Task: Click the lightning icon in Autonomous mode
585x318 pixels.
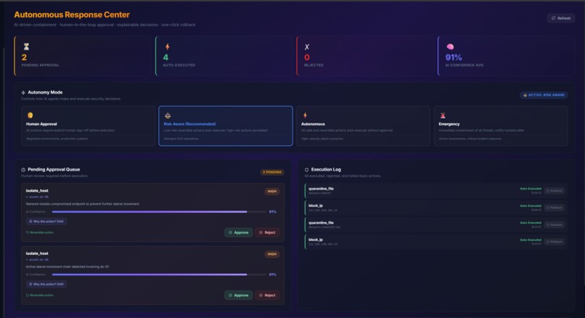Action: [x=305, y=115]
